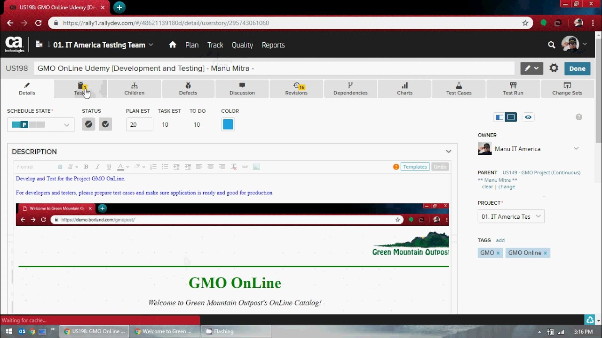Go to Rally home icon
Image resolution: width=602 pixels, height=338 pixels.
pos(173,45)
